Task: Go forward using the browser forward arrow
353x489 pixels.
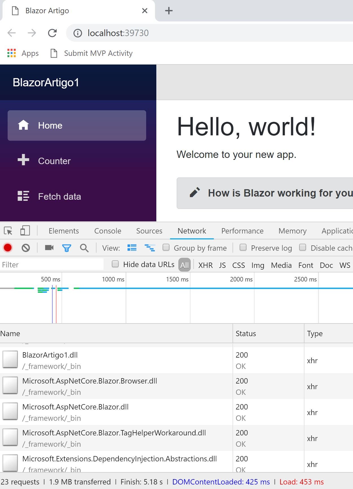Action: point(32,33)
